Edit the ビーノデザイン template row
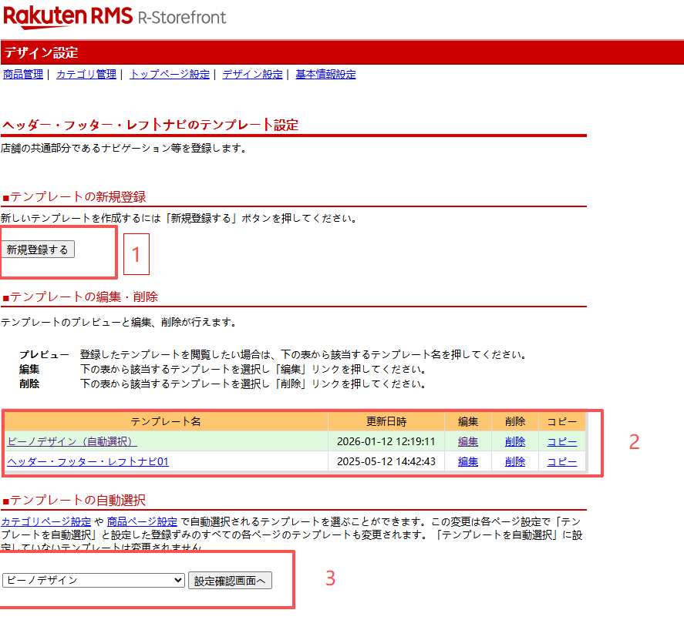 point(467,441)
